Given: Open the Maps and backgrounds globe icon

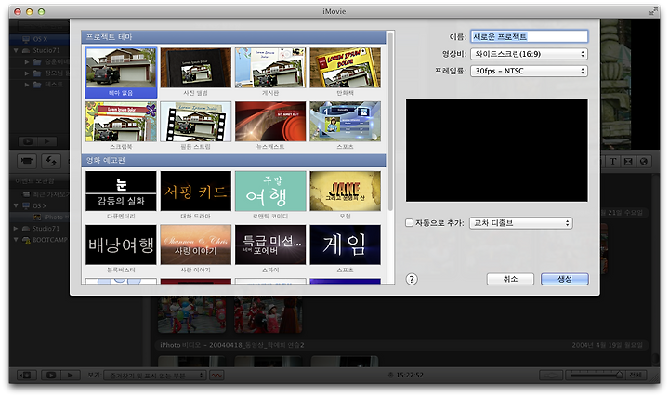Looking at the screenshot, I should point(644,162).
